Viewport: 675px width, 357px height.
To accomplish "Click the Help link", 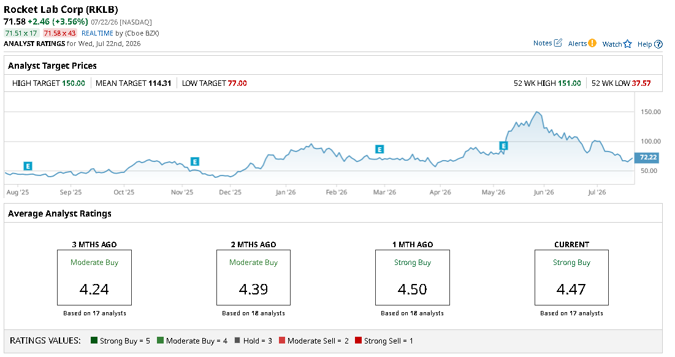I will (644, 44).
